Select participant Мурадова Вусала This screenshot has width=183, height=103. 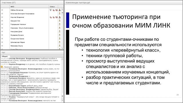point(17,35)
